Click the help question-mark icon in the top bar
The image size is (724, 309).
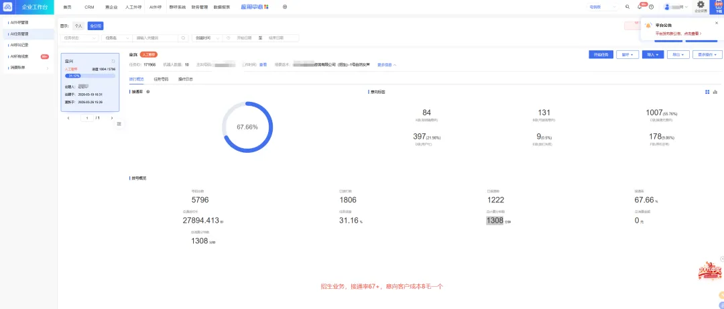[651, 7]
